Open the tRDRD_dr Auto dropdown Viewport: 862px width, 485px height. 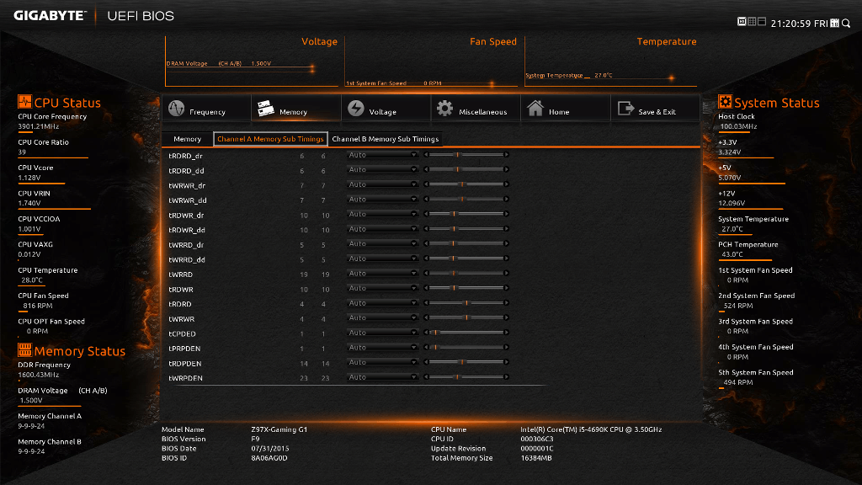click(x=382, y=155)
